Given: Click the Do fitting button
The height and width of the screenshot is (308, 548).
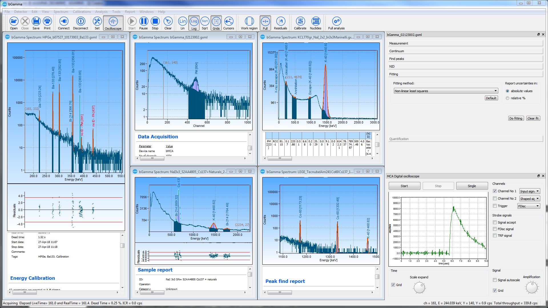Looking at the screenshot, I should point(516,118).
